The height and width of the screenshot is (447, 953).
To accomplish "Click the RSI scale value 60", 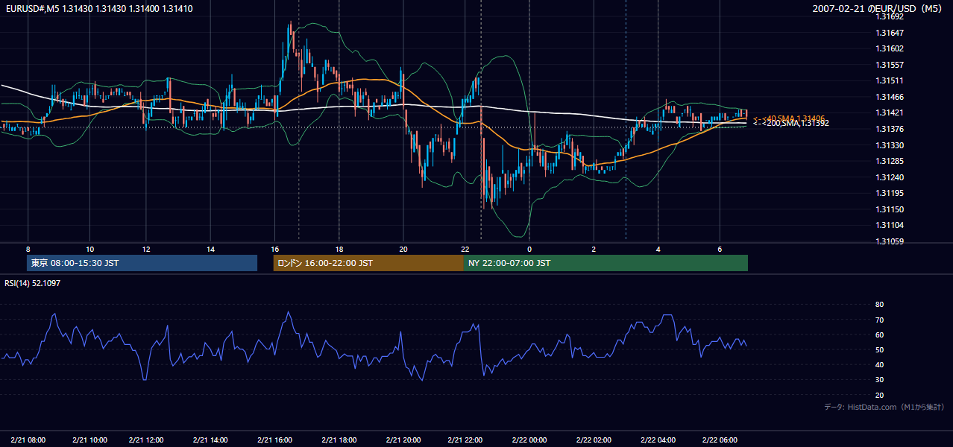I will pos(880,335).
